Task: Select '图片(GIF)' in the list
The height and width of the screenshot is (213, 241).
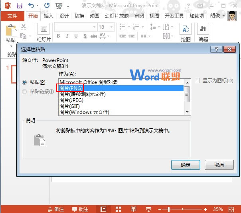Action: pos(121,106)
